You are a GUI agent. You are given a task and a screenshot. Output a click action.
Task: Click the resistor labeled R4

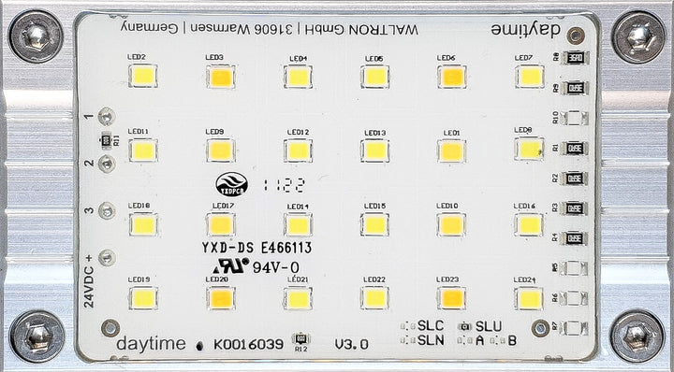(575, 238)
